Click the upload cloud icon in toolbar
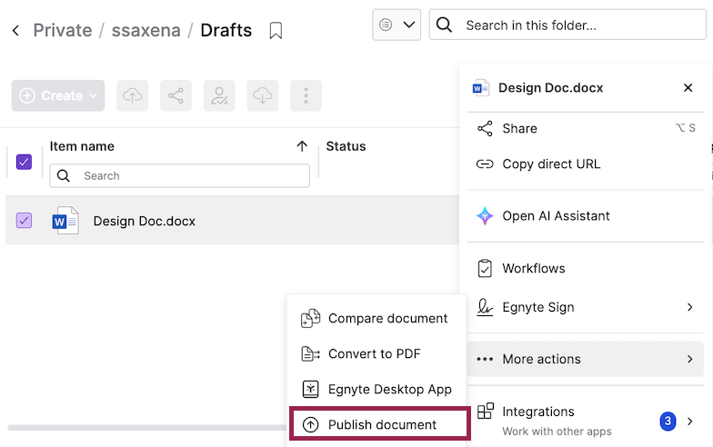This screenshot has height=447, width=713. point(133,95)
